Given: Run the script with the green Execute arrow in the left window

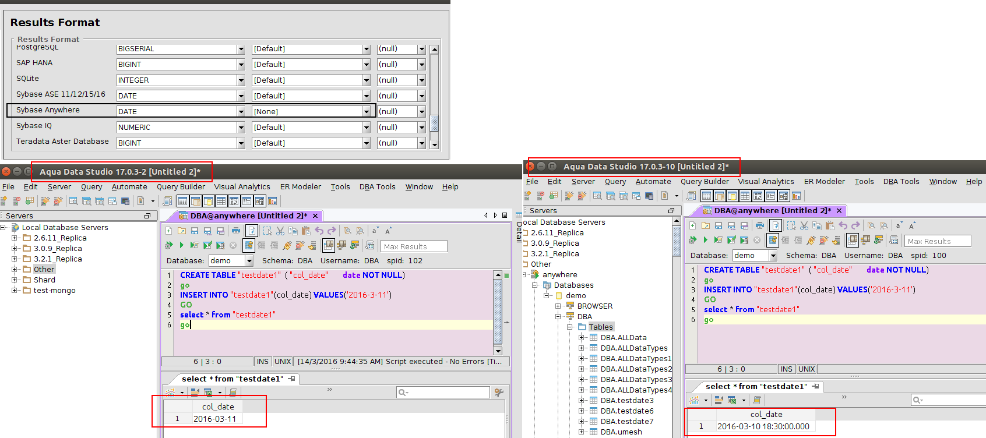Looking at the screenshot, I should (182, 245).
